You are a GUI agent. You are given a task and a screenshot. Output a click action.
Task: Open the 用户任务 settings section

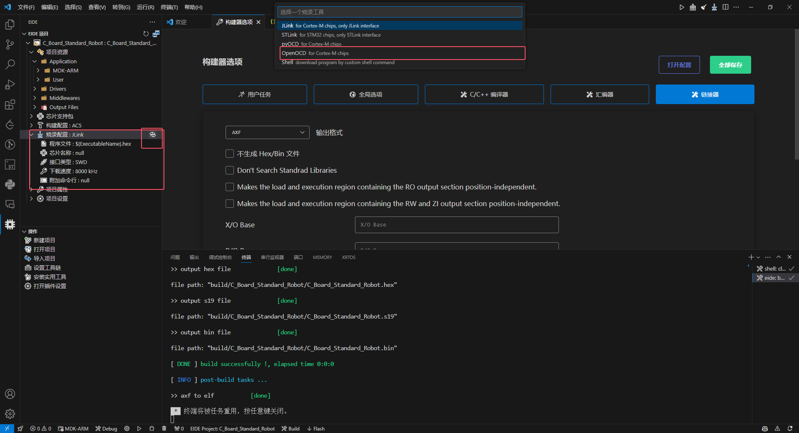tap(255, 95)
